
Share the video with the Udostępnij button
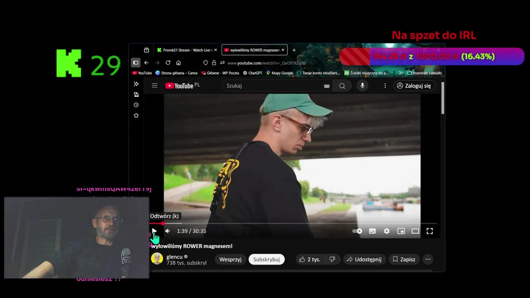pyautogui.click(x=364, y=260)
